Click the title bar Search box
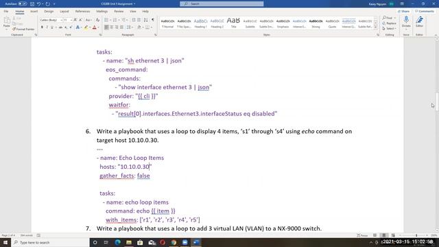The height and width of the screenshot is (247, 439). tap(222, 3)
